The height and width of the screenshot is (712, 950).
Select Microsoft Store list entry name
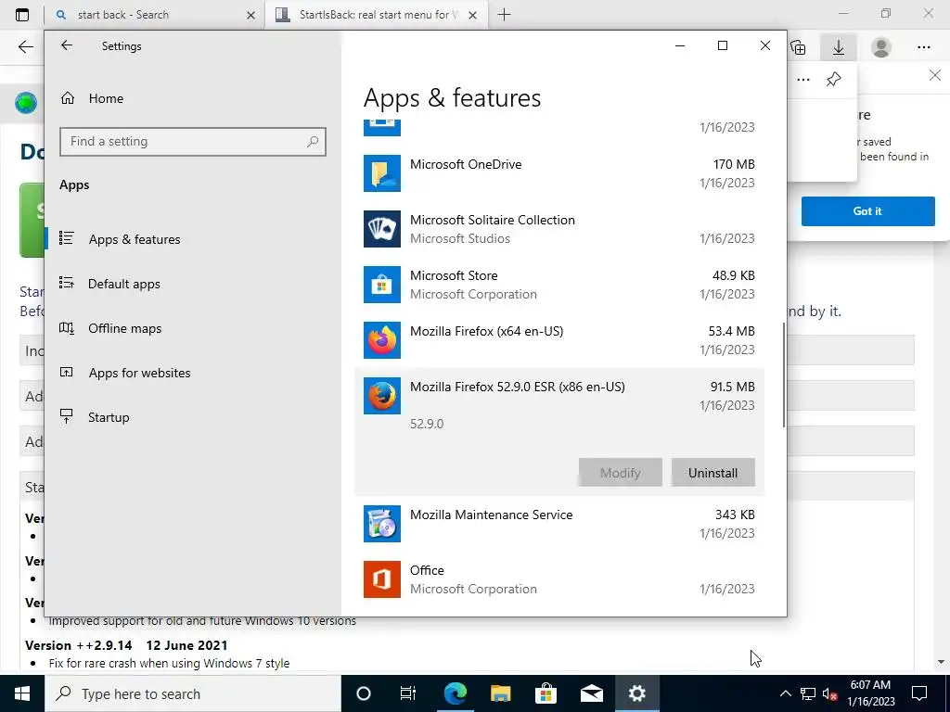pyautogui.click(x=454, y=275)
